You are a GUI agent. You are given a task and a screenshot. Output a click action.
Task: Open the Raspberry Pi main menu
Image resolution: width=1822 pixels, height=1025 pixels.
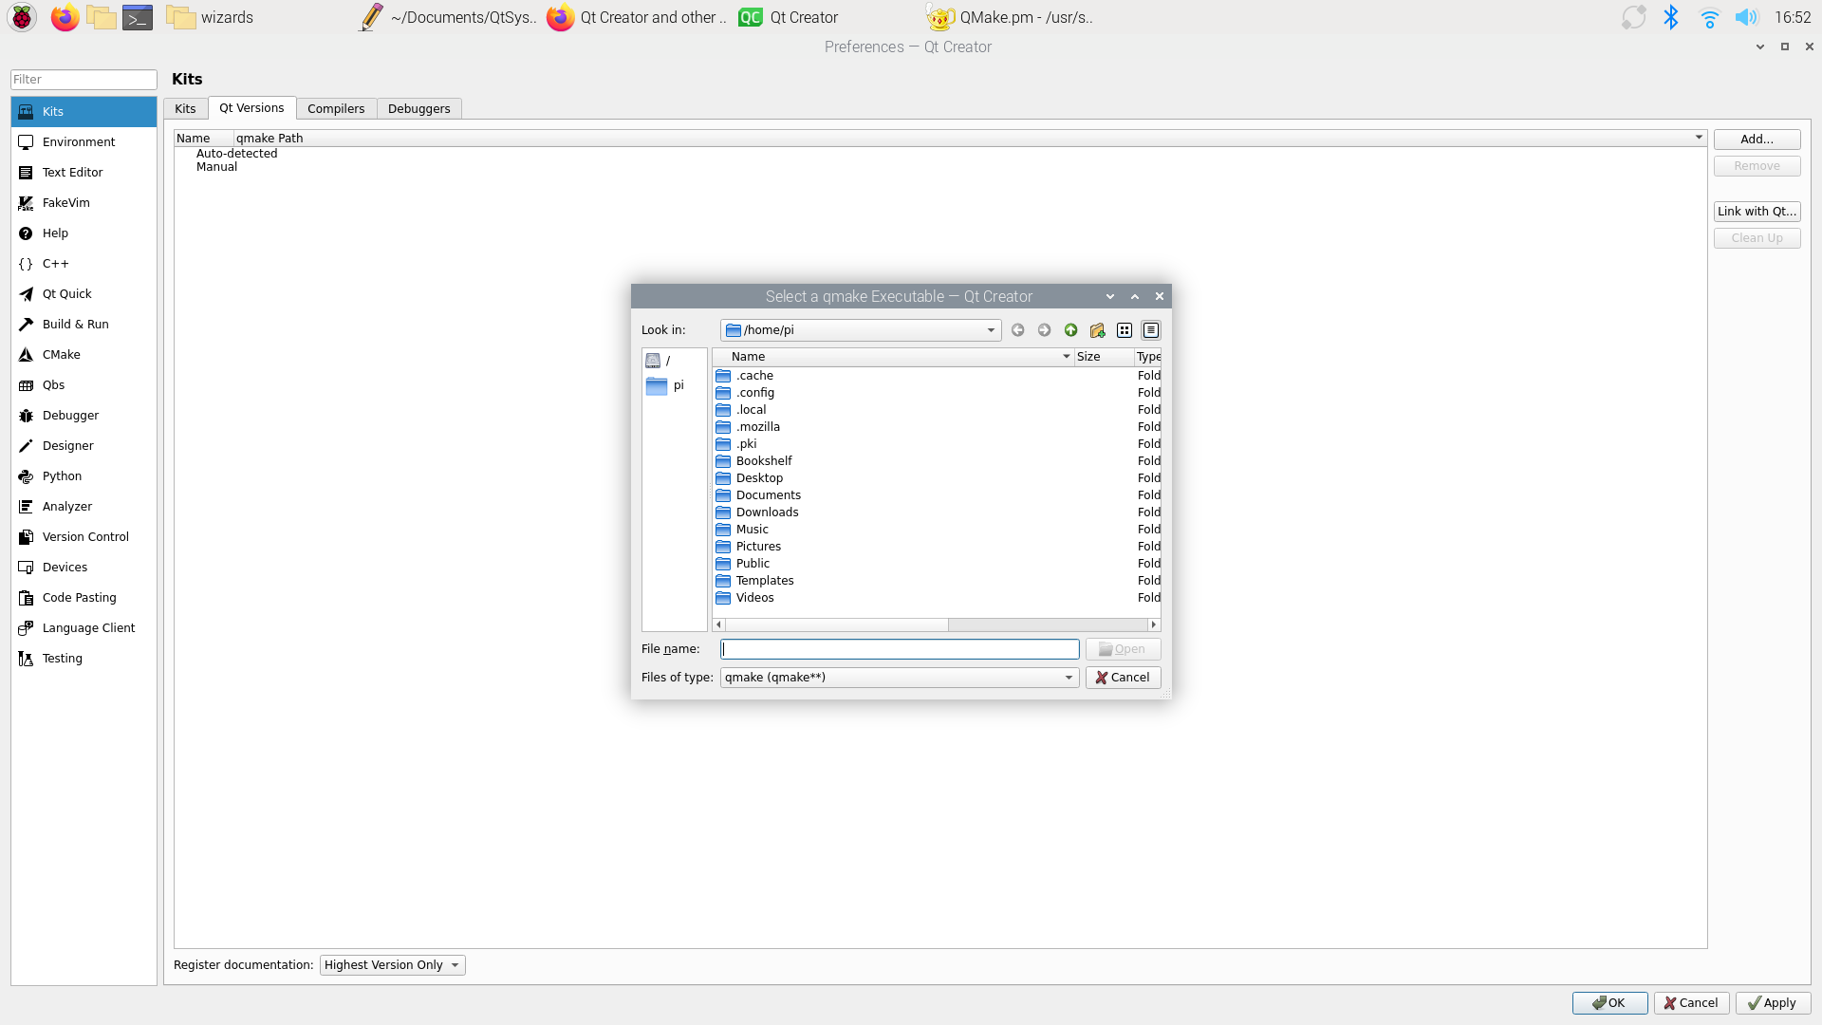tap(22, 17)
